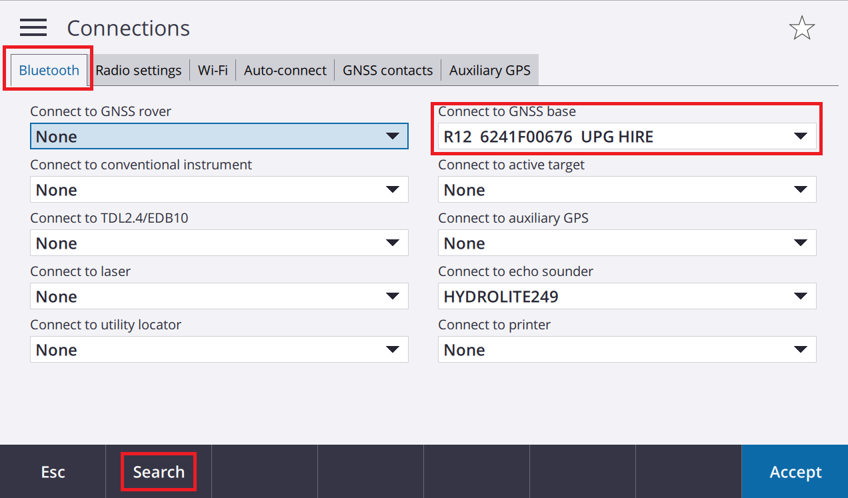Open the hamburger main menu
Image resolution: width=848 pixels, height=498 pixels.
tap(33, 28)
